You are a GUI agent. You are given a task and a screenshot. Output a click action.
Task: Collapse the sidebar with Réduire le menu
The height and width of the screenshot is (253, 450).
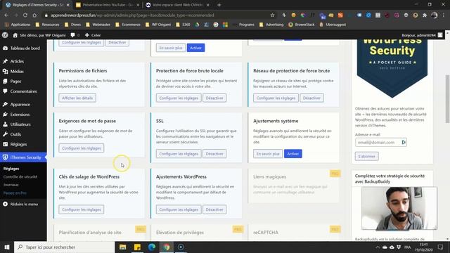(21, 204)
